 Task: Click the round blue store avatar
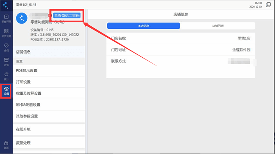pyautogui.click(x=22, y=18)
